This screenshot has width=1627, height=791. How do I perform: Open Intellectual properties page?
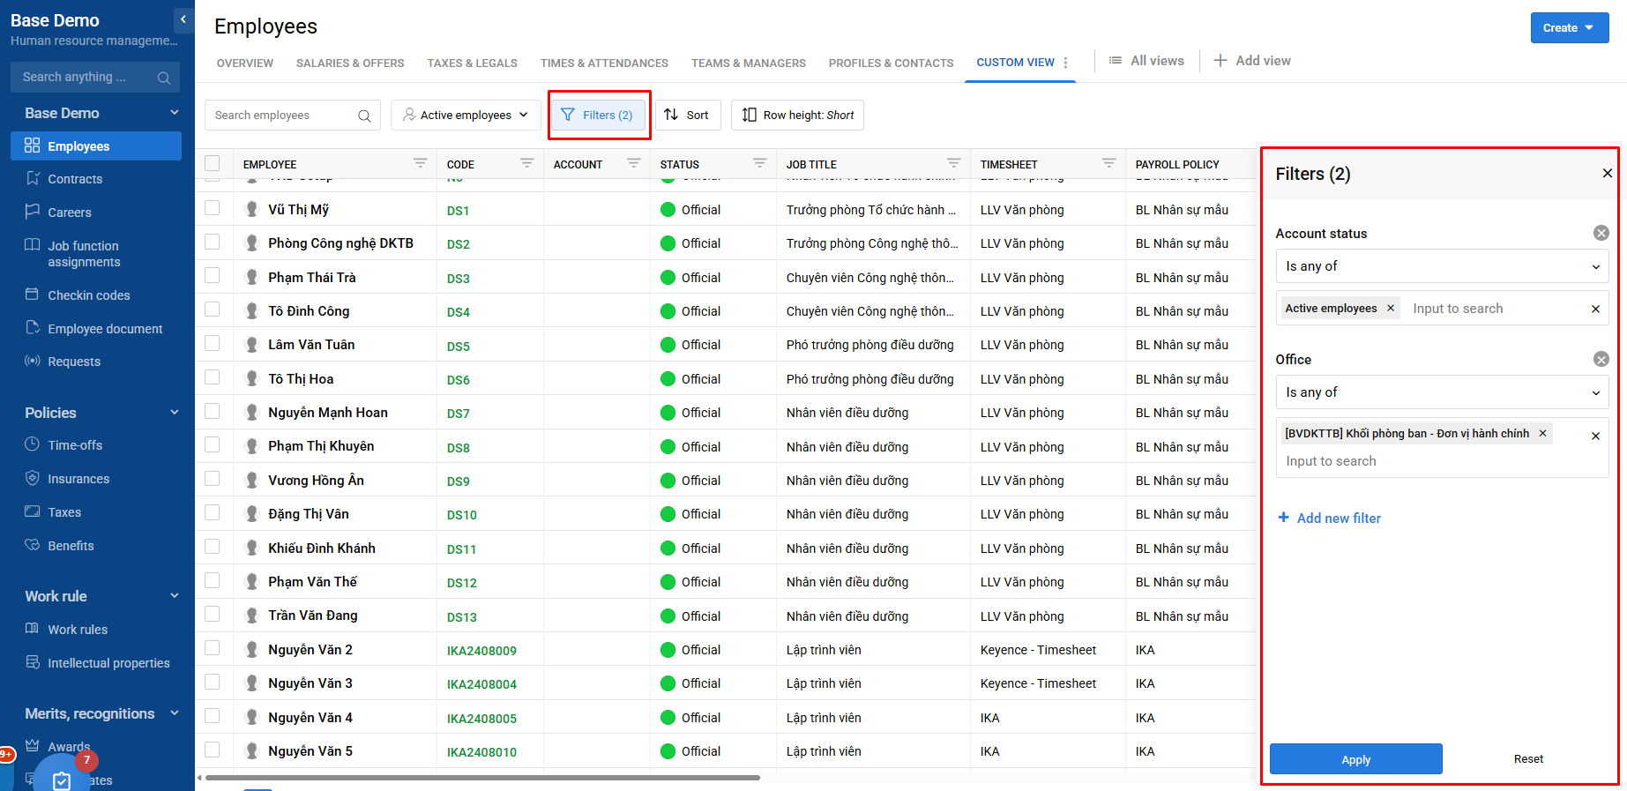(x=108, y=663)
